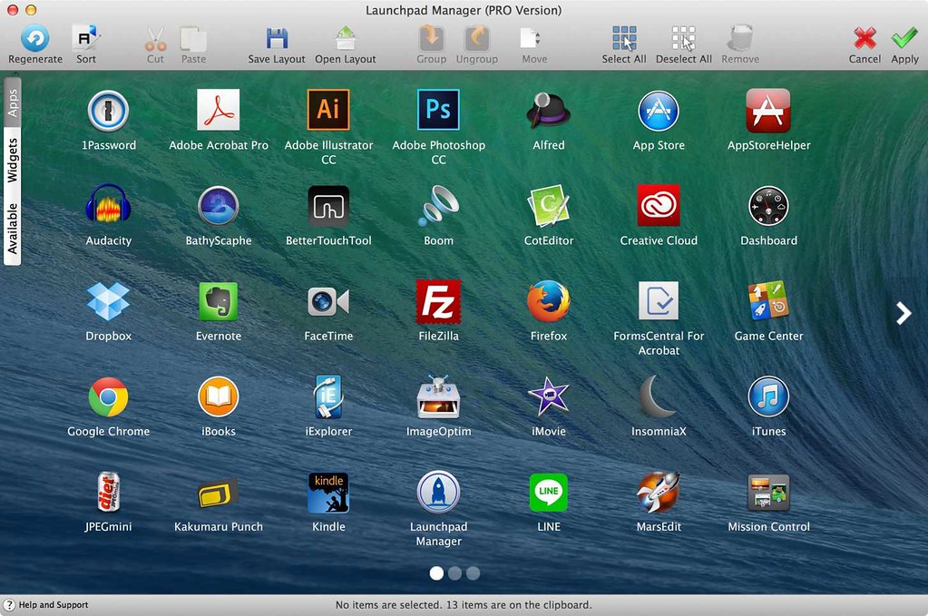The height and width of the screenshot is (616, 928).
Task: Select the Kakumaru Punch icon
Action: point(219,493)
